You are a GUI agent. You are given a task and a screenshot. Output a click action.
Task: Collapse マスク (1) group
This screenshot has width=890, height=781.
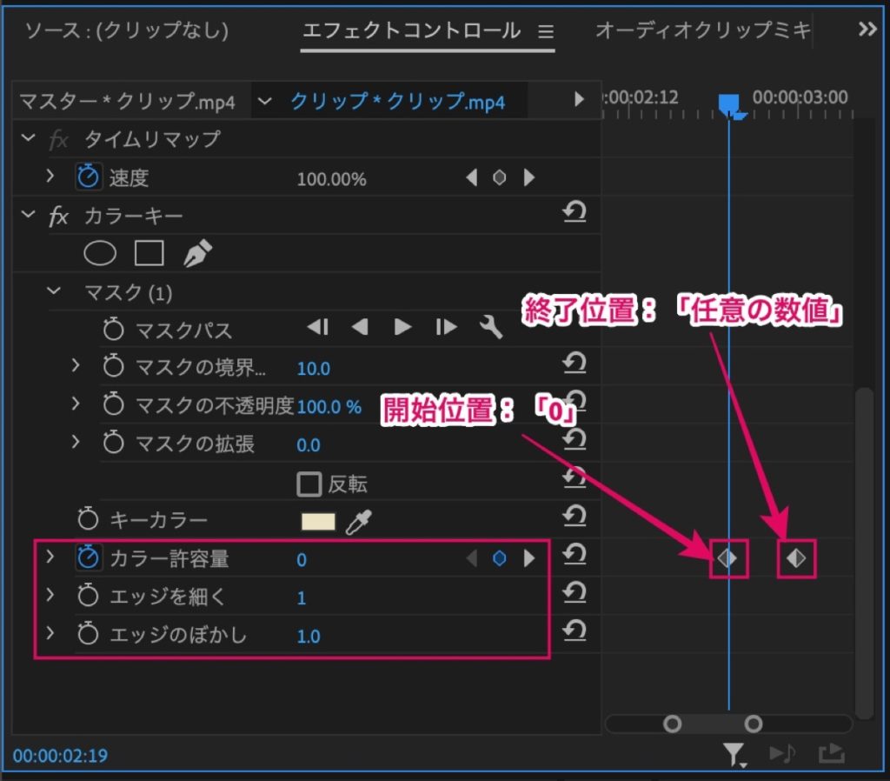(x=54, y=290)
